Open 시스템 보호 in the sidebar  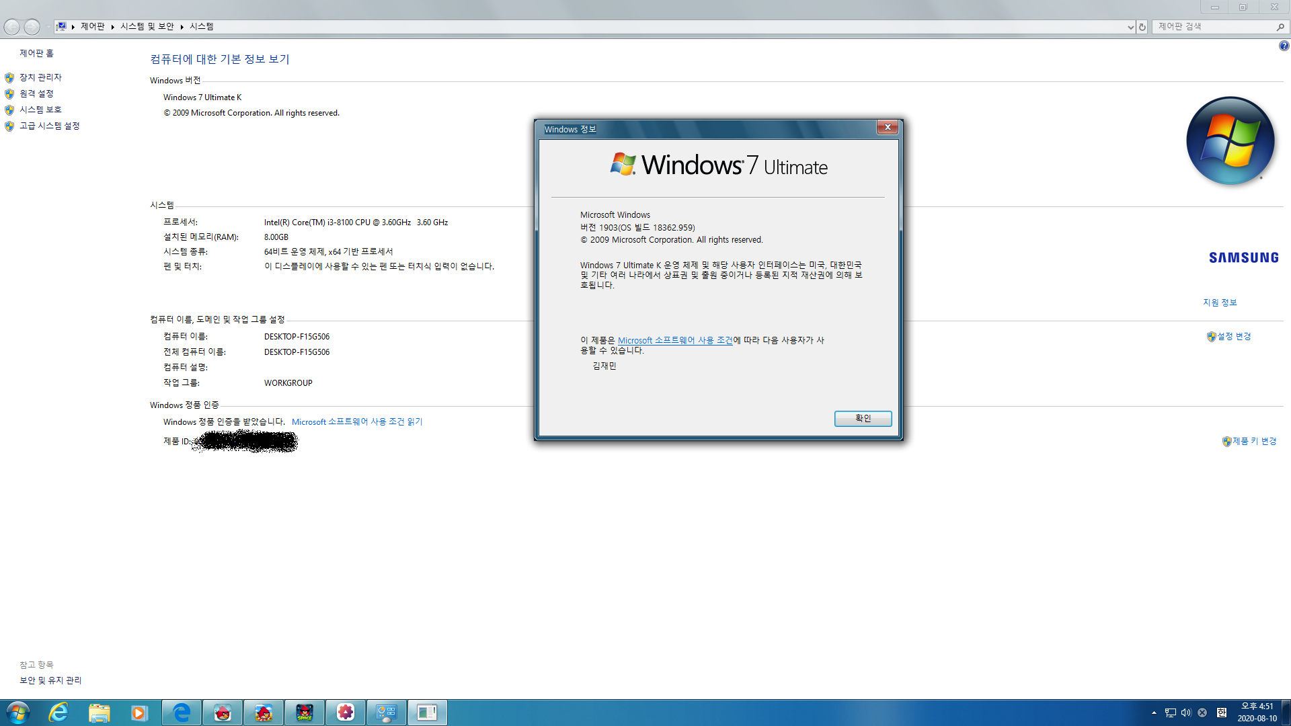point(40,110)
